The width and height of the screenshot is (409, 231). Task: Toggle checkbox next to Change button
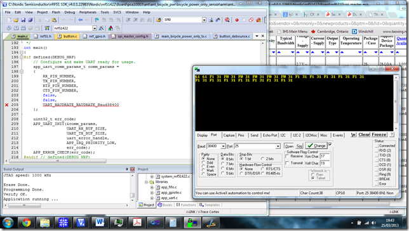pyautogui.click(x=330, y=144)
